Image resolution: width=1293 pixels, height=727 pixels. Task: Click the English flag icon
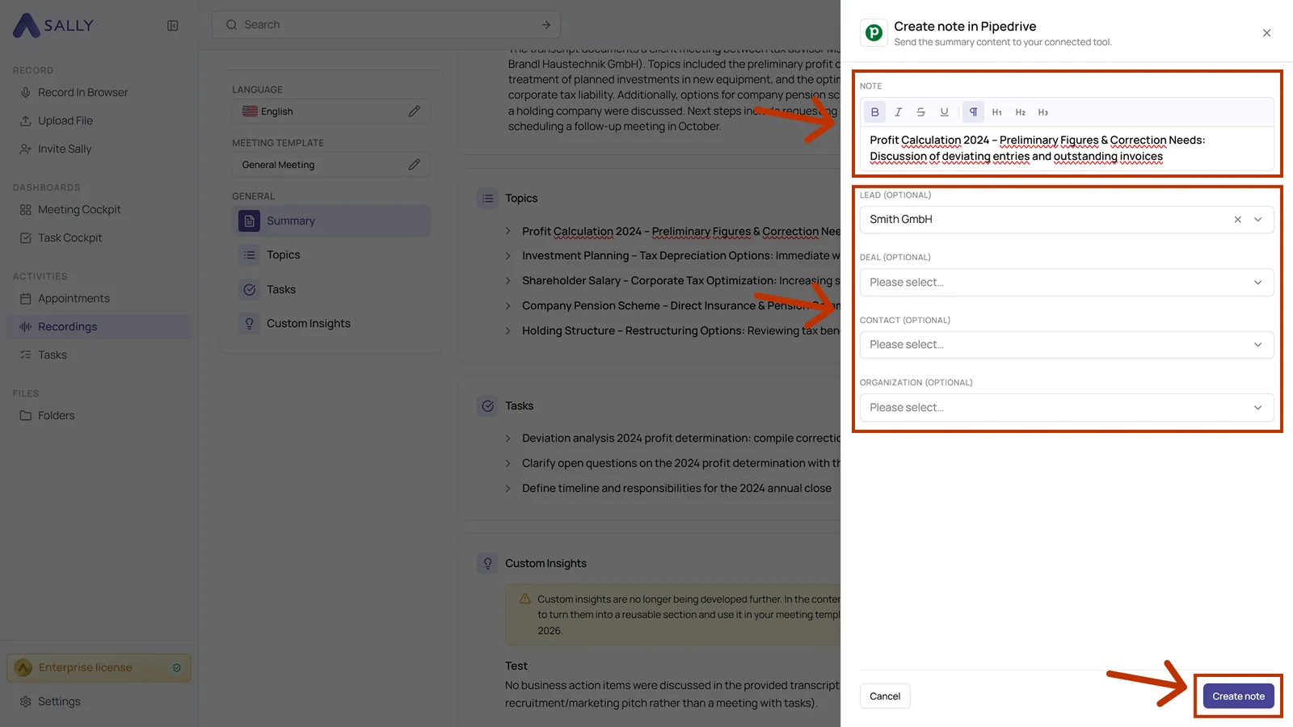pyautogui.click(x=250, y=111)
